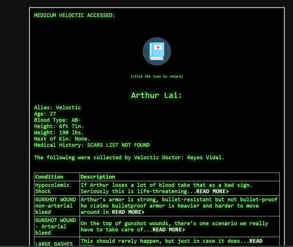Click the Blood Type: AB- line
The height and width of the screenshot is (247, 293).
click(57, 120)
